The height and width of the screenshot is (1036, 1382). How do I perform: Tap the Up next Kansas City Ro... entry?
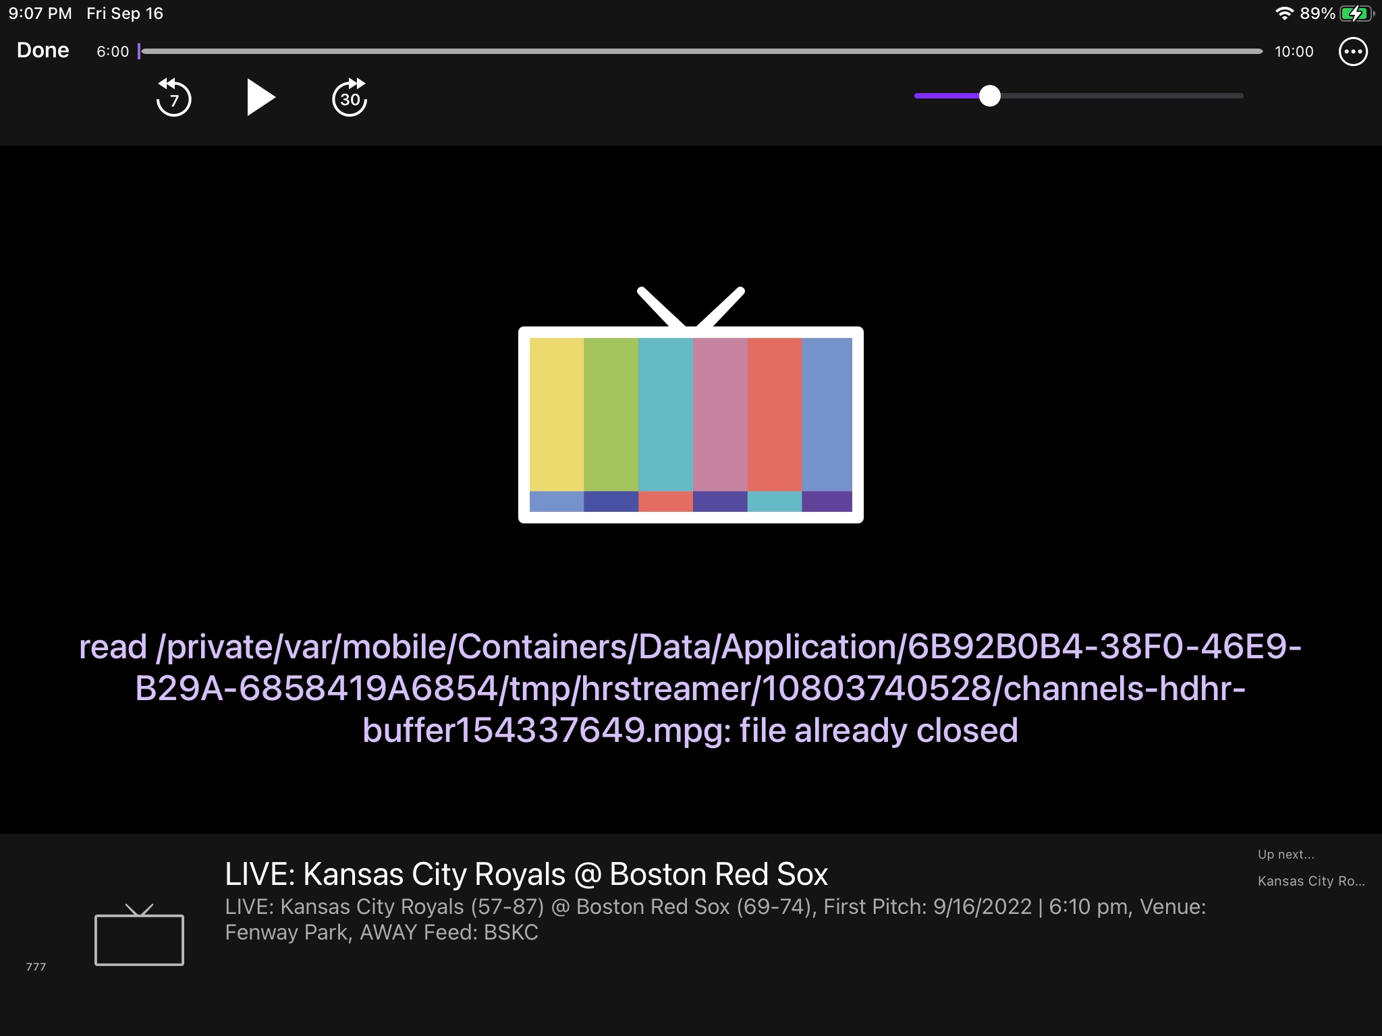click(x=1310, y=881)
